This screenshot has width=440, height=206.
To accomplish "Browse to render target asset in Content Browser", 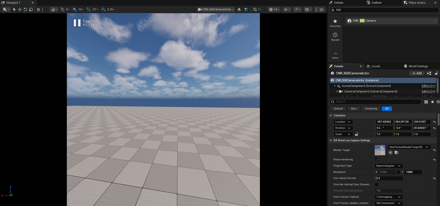I will pos(397,153).
